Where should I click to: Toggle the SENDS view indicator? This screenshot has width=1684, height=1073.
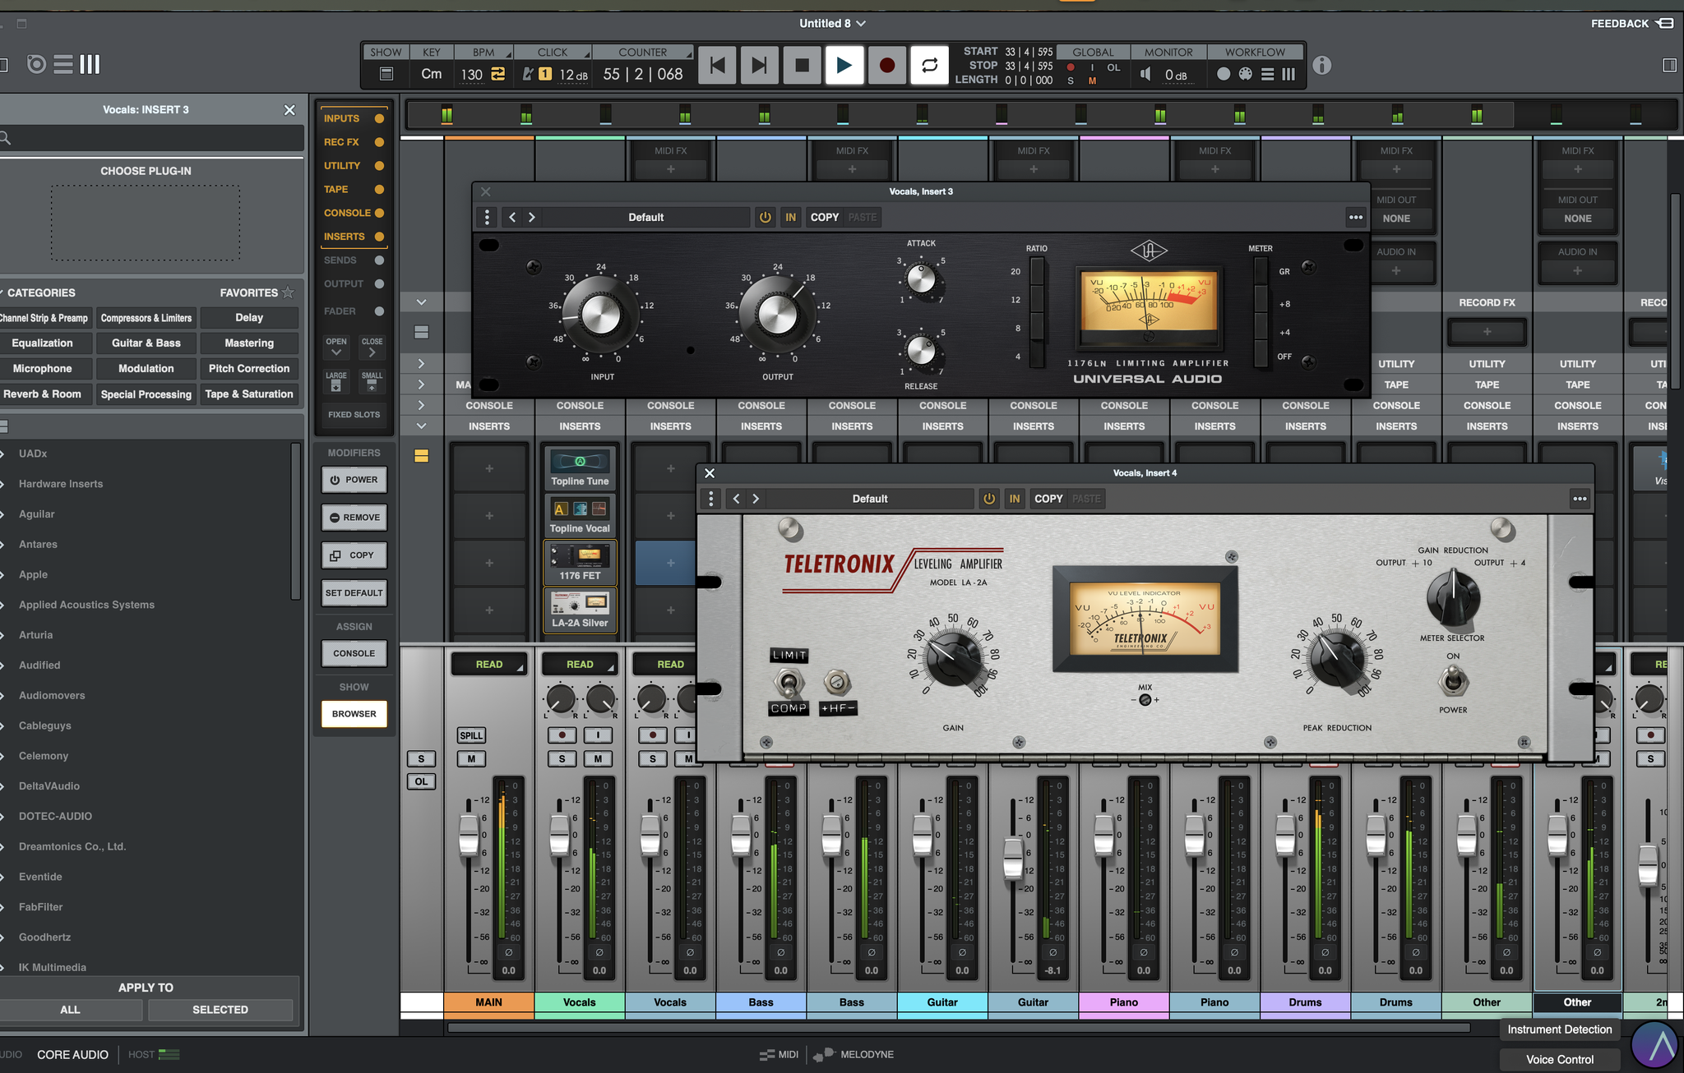[x=379, y=260]
